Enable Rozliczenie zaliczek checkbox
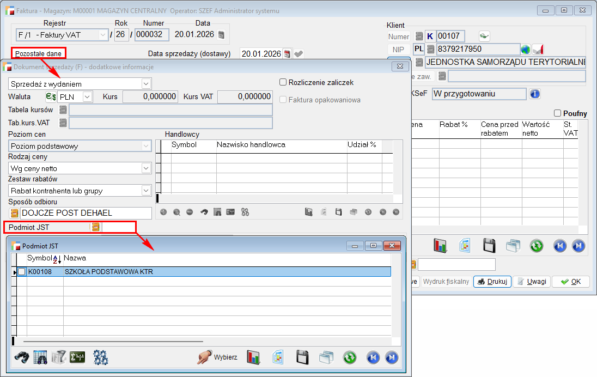Image resolution: width=597 pixels, height=377 pixels. click(x=283, y=82)
